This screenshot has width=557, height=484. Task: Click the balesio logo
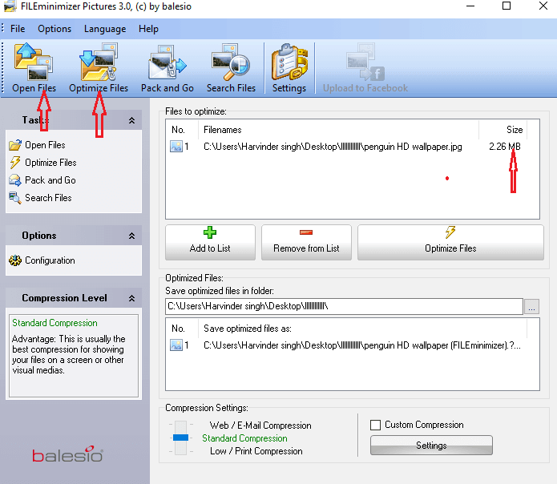coord(67,454)
